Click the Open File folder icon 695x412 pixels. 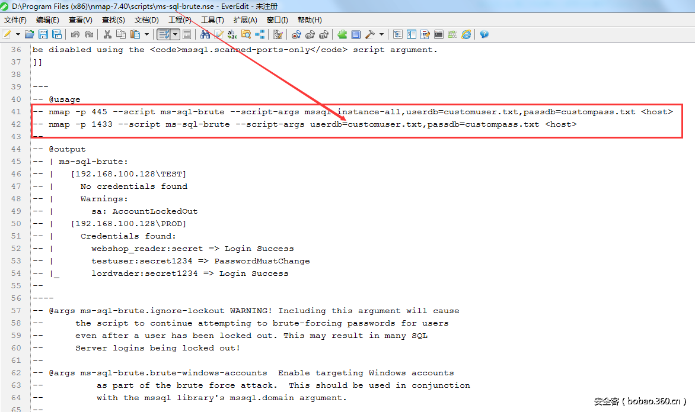(28, 34)
